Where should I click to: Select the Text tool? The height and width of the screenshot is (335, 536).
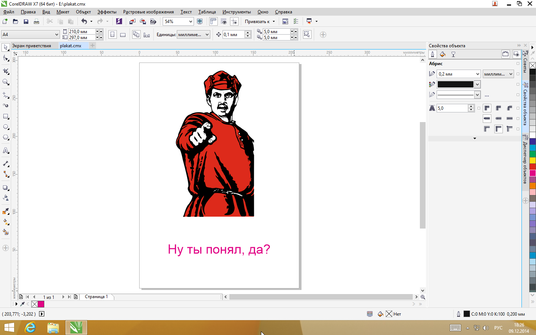click(x=6, y=151)
